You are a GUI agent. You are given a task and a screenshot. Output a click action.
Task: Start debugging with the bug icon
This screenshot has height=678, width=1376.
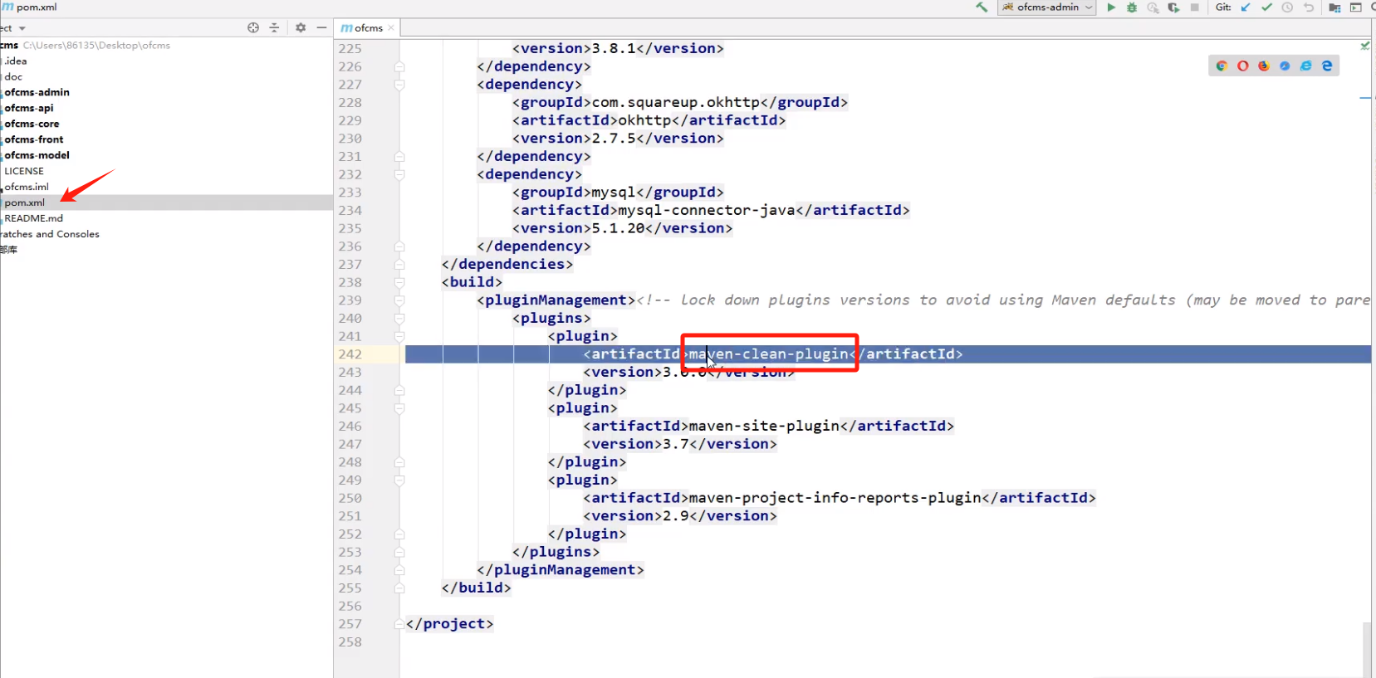click(1132, 7)
